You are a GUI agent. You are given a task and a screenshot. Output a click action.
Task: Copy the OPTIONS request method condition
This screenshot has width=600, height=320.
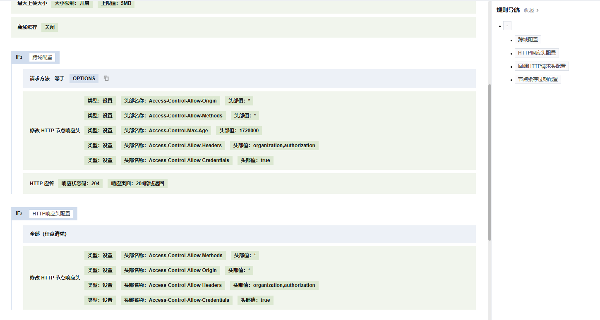pyautogui.click(x=106, y=78)
